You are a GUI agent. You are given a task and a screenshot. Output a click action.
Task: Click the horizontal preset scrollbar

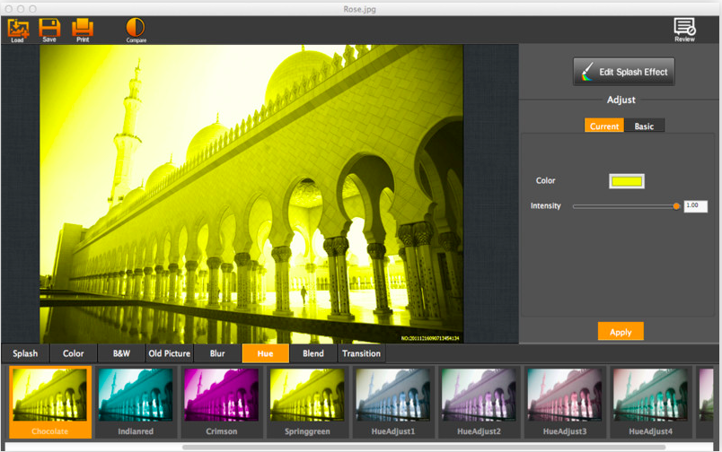point(424,447)
